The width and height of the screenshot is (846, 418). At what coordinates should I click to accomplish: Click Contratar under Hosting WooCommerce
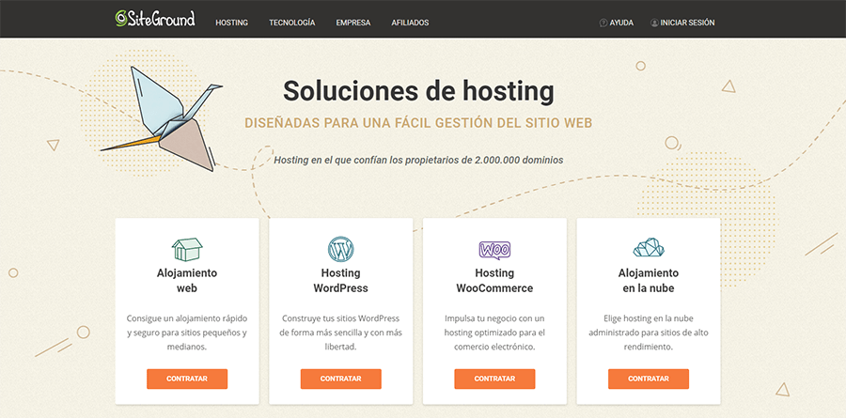[494, 379]
